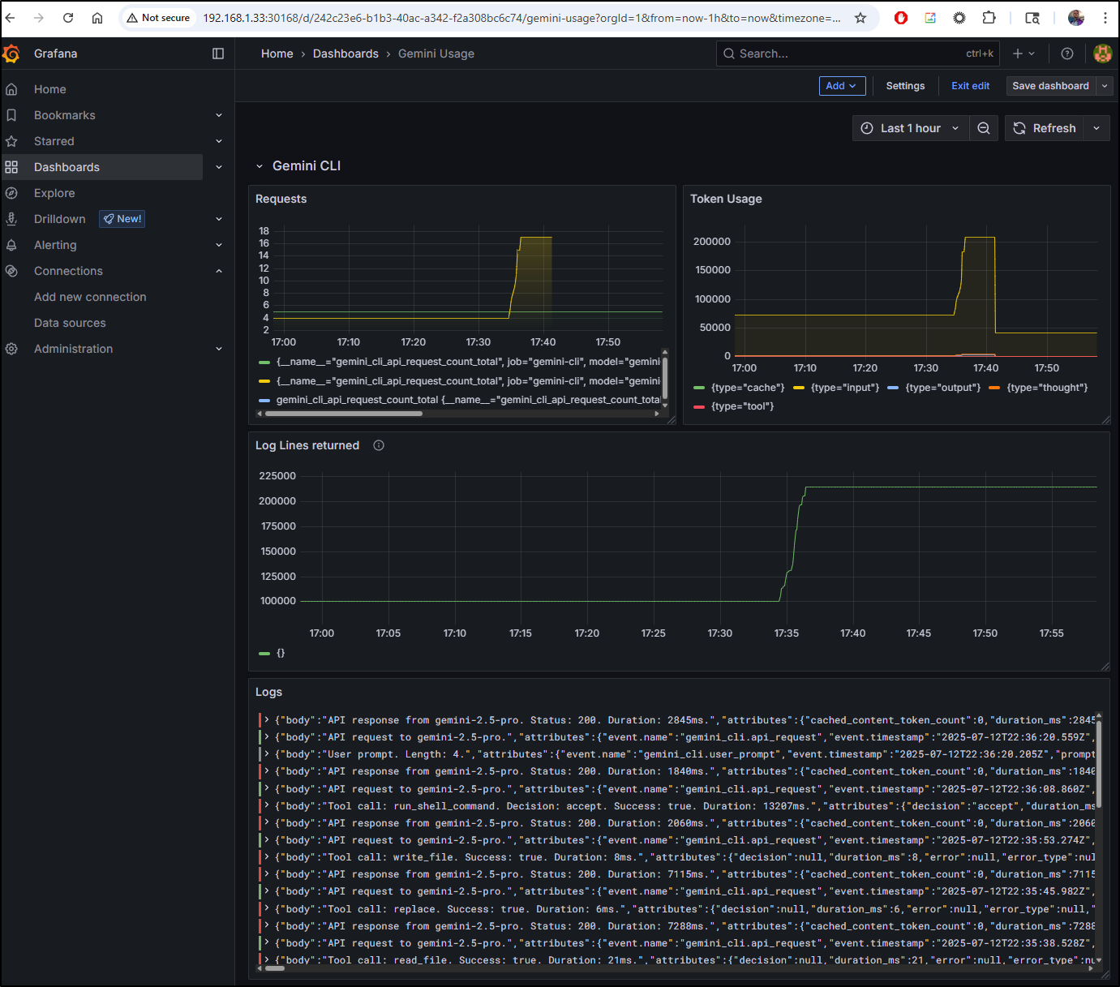The width and height of the screenshot is (1120, 987).
Task: Expand the Alerting section chevron
Action: point(219,245)
